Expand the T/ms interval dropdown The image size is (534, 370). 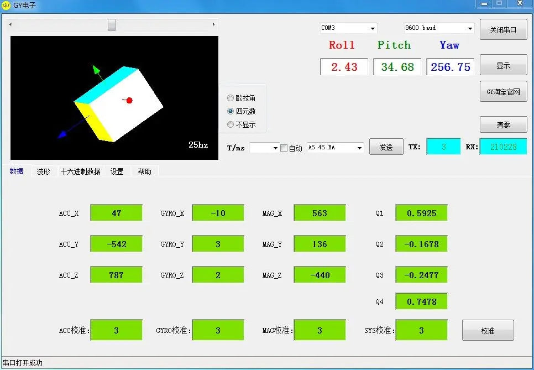[x=275, y=148]
